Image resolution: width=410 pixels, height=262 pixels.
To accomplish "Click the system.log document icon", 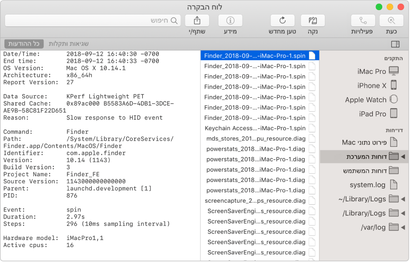I will (394, 185).
